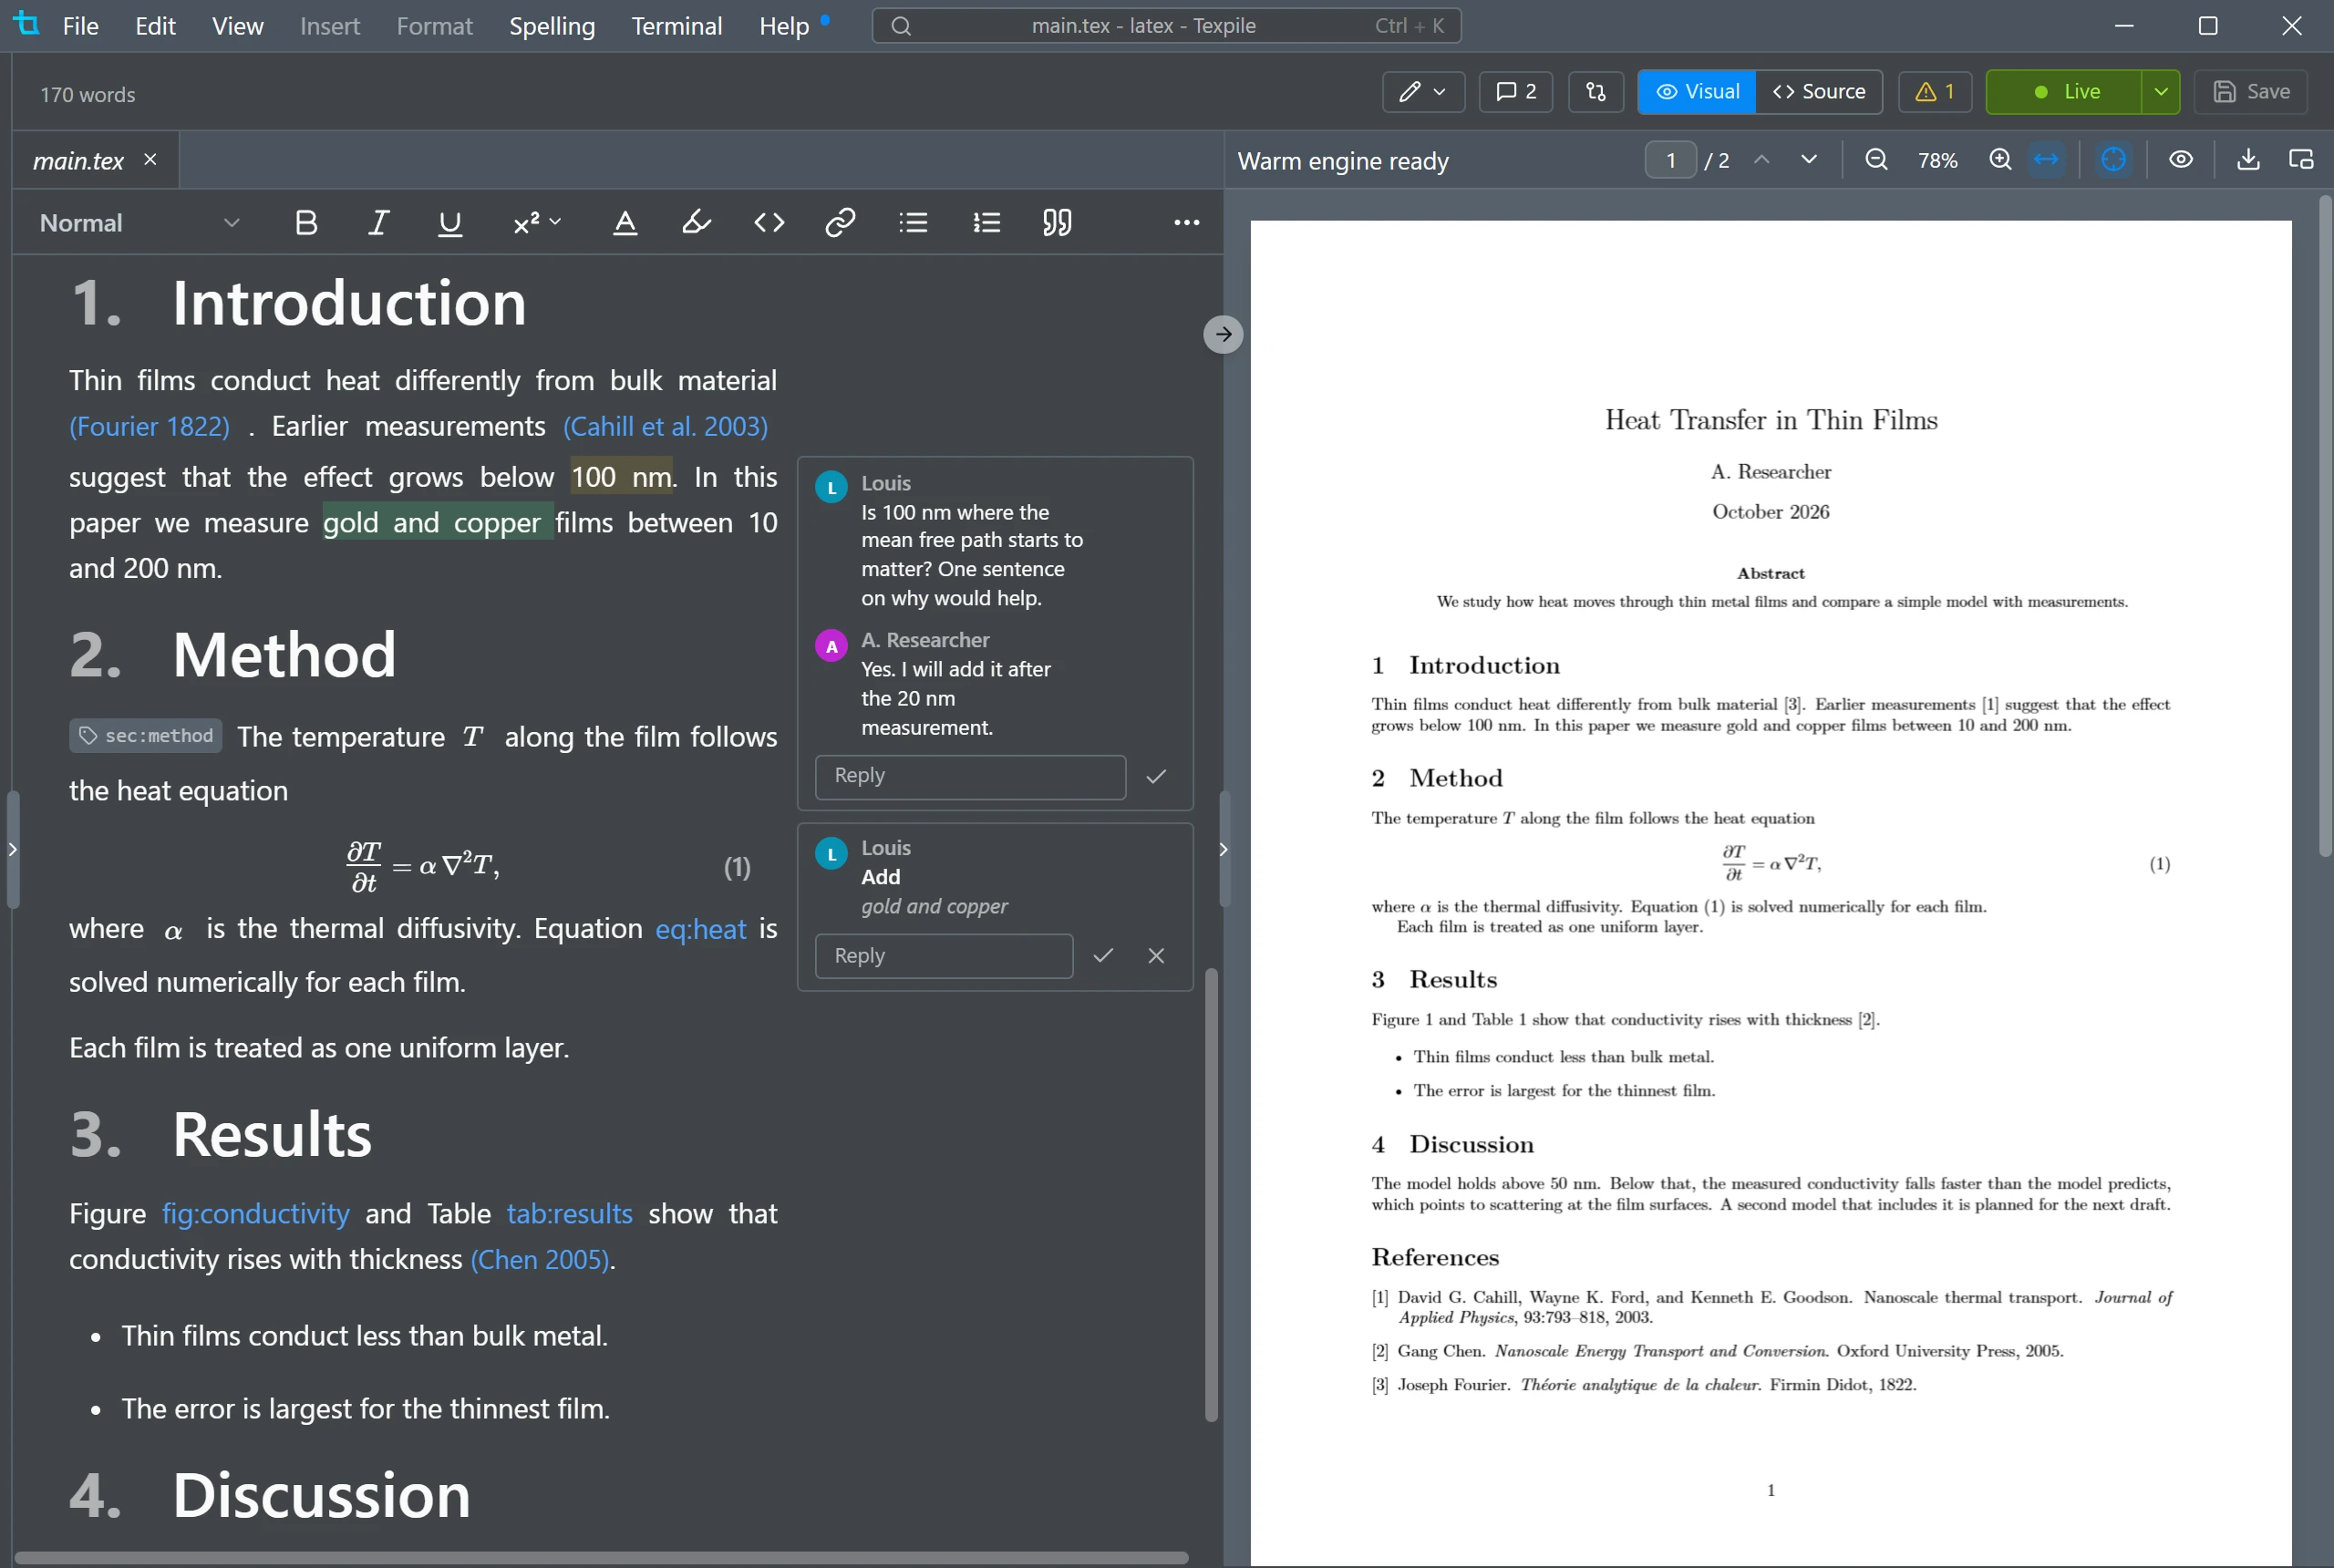Open the comments panel showing 2

coord(1515,92)
